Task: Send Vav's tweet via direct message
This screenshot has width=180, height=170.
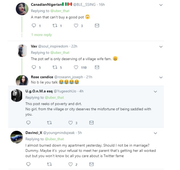Action: [x=97, y=67]
